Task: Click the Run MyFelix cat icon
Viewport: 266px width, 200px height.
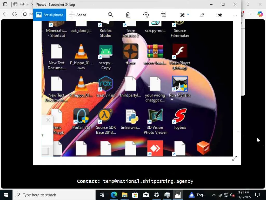Action: click(180, 84)
